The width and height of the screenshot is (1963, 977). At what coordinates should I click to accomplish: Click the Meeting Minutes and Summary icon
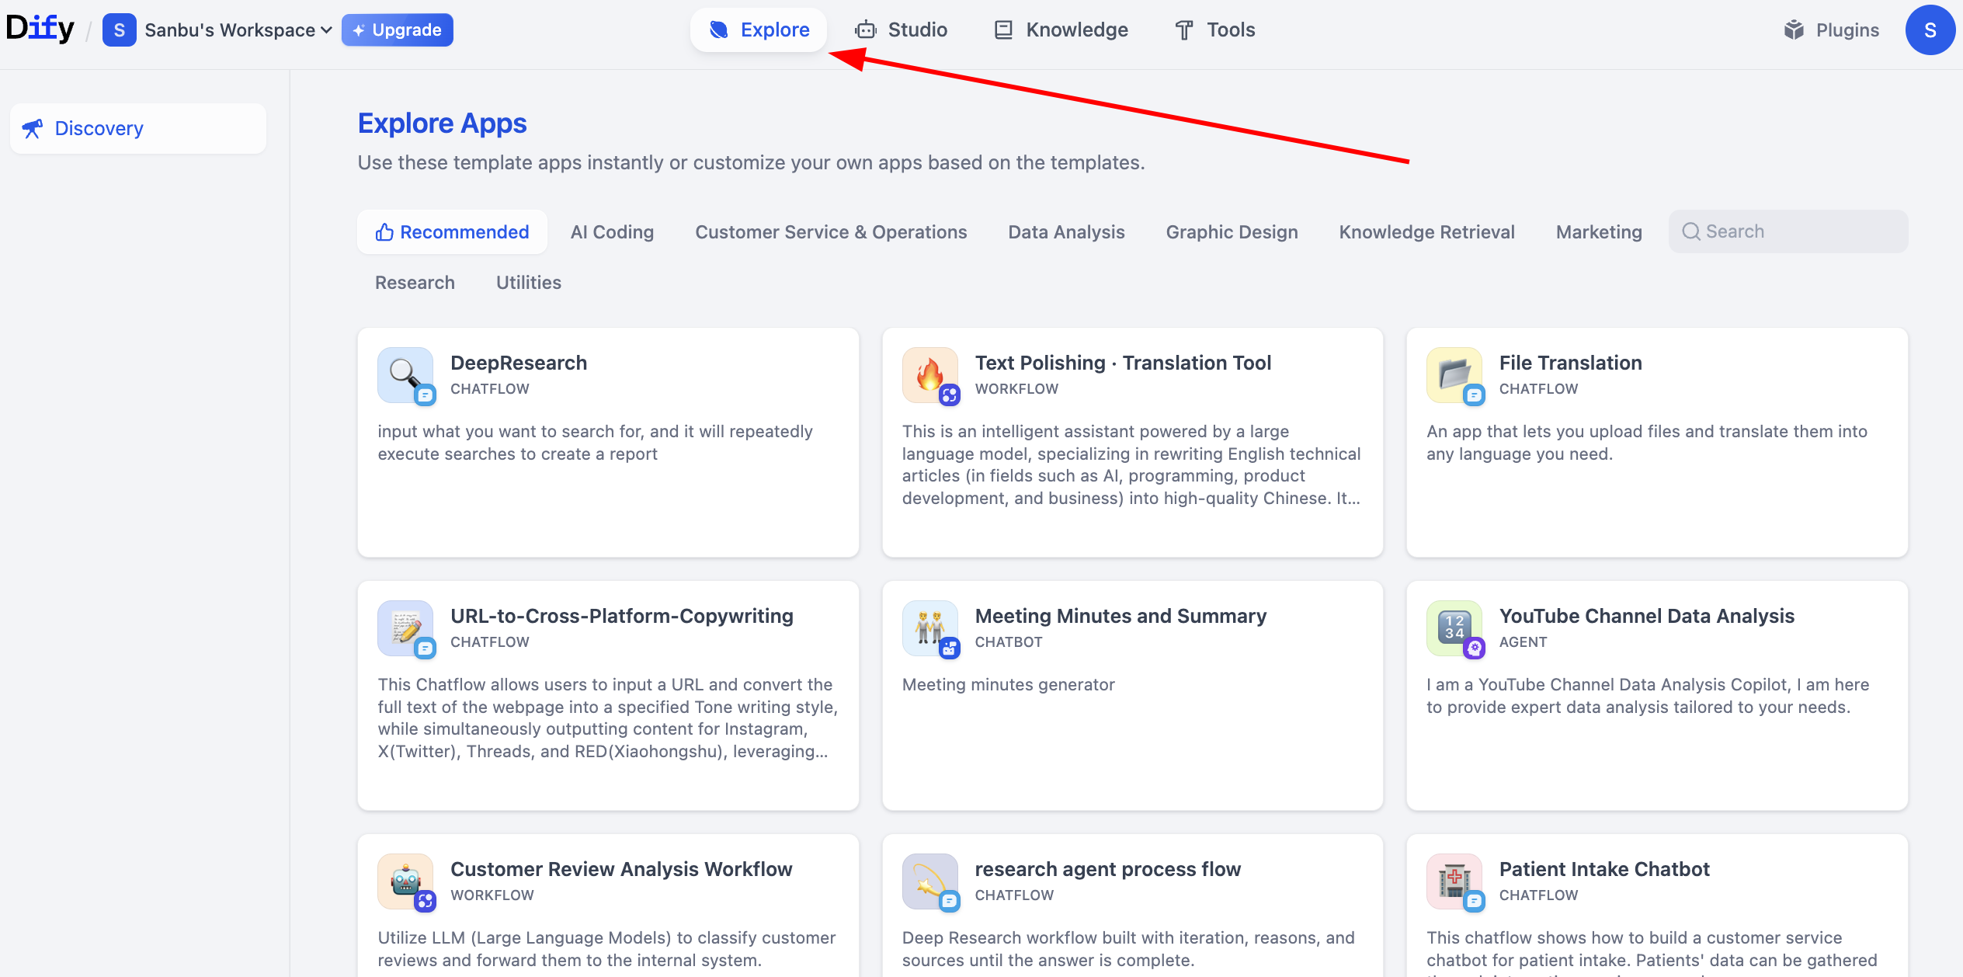coord(929,628)
